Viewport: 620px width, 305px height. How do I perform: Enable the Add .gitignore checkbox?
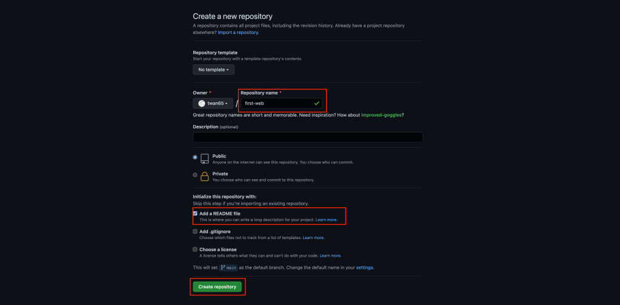click(x=195, y=231)
